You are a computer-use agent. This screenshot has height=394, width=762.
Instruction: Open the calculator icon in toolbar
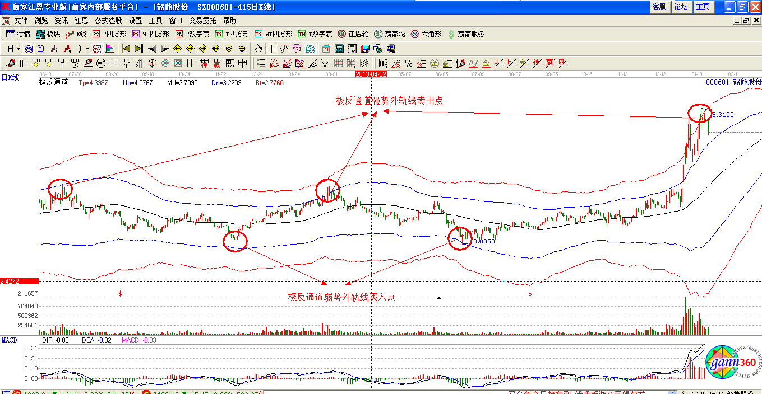pos(339,49)
